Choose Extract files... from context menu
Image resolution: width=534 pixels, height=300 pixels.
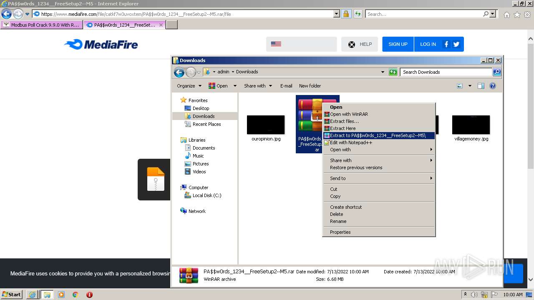point(379,121)
